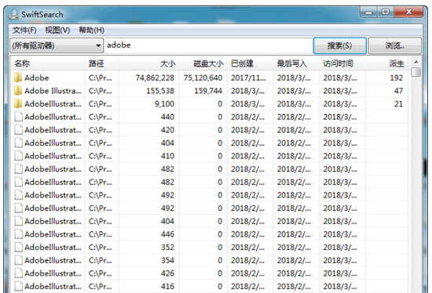Maximize the SwiftSearch window

[386, 12]
